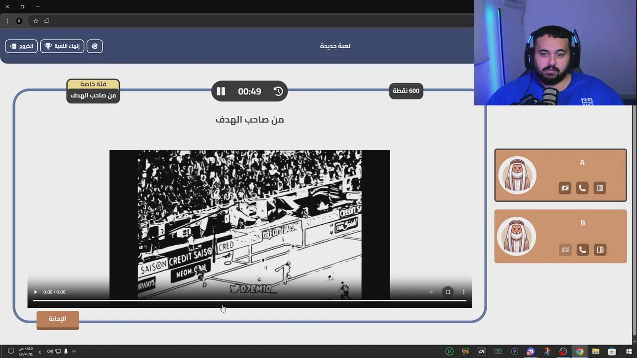This screenshot has width=637, height=358.
Task: Open File Explorer from taskbar
Action: 596,352
